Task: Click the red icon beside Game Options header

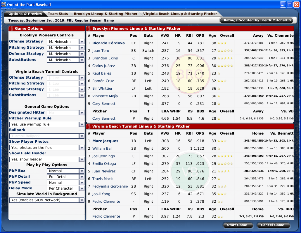Action: (x=11, y=29)
